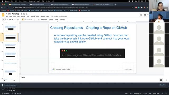This screenshot has height=95, width=169.
Task: Open the YouTube bookmark
Action: pos(11,11)
